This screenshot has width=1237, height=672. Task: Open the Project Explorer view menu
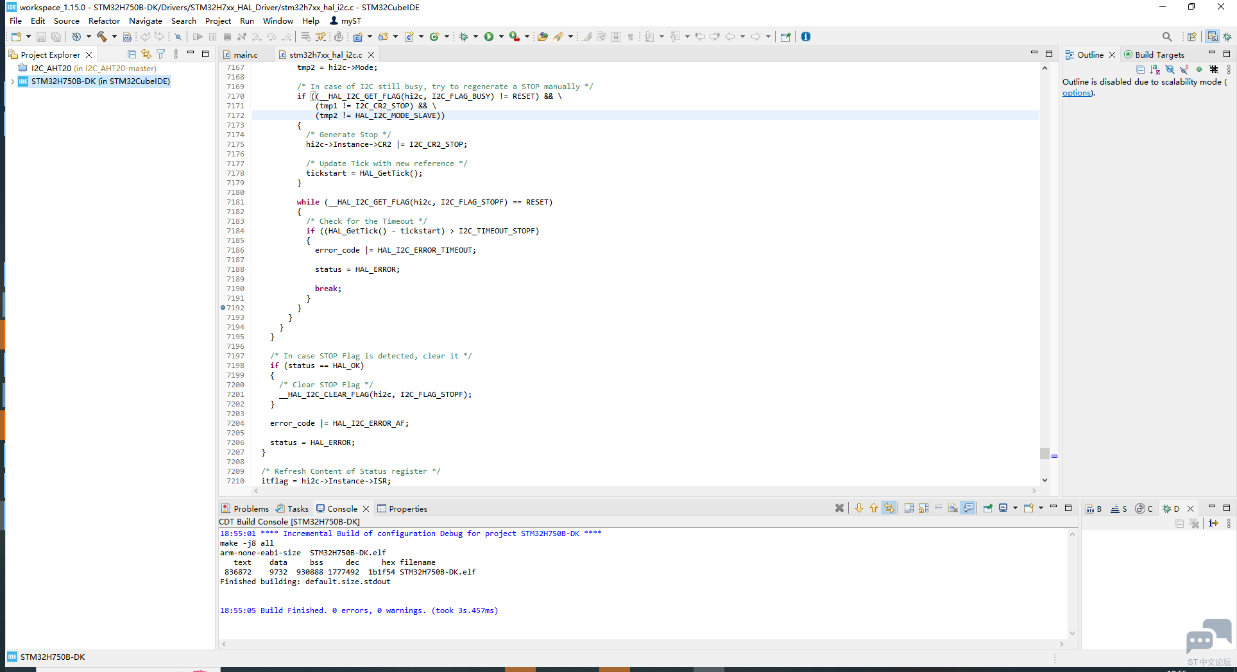click(x=176, y=55)
